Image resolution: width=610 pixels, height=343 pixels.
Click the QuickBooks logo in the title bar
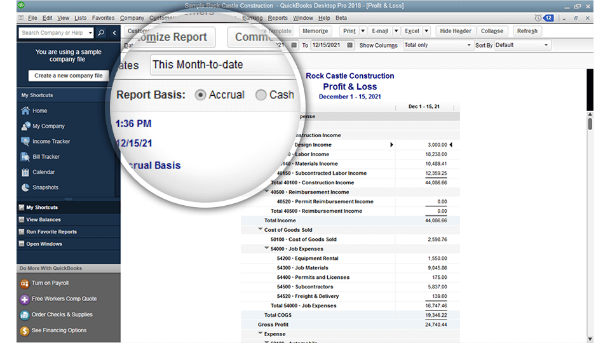tap(21, 5)
